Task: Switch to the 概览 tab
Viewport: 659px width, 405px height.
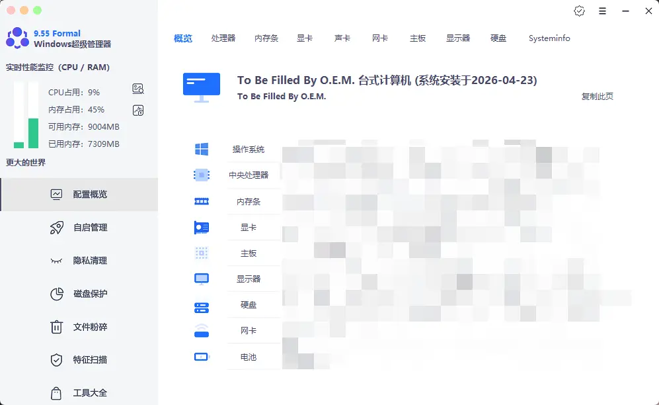Action: (x=183, y=38)
